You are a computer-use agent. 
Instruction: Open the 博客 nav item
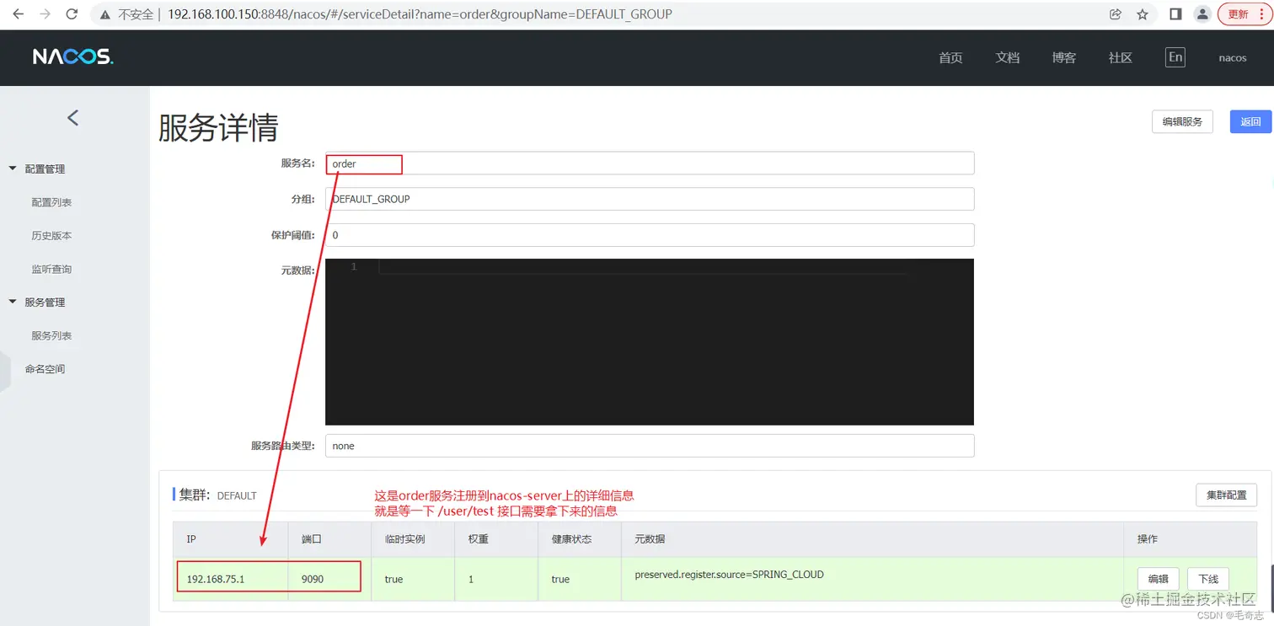click(1063, 58)
